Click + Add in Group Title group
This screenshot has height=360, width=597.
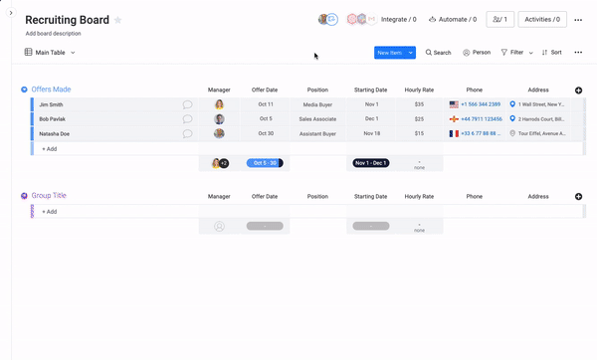coord(49,212)
